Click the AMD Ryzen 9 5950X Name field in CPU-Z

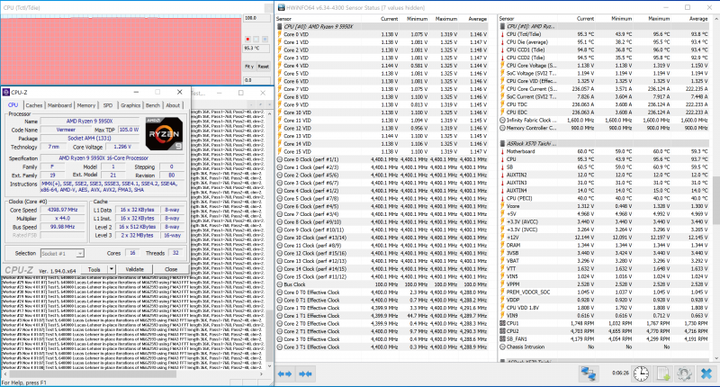coord(89,121)
